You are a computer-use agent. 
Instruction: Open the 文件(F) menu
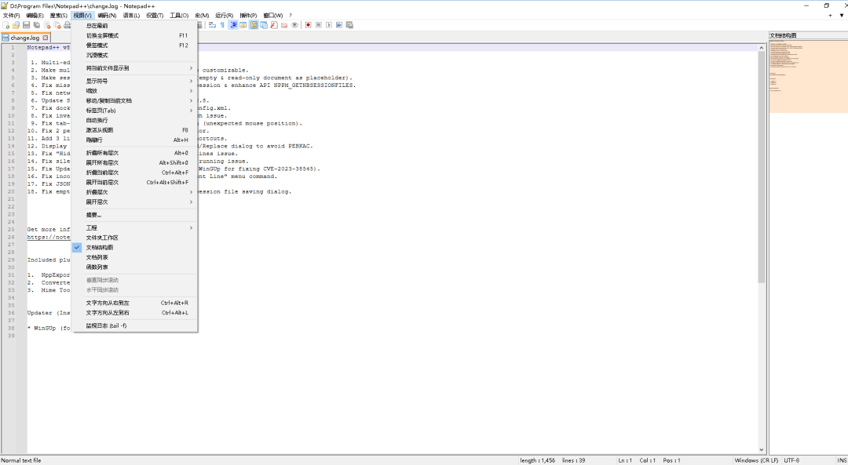(11, 16)
